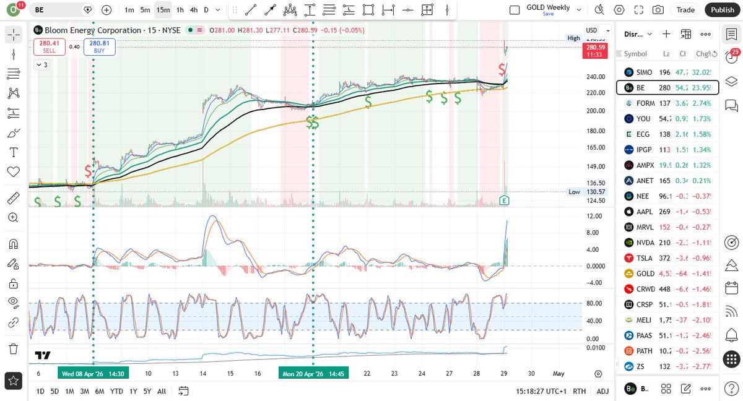Enter fullscreen mode from the top toolbar

coord(638,9)
